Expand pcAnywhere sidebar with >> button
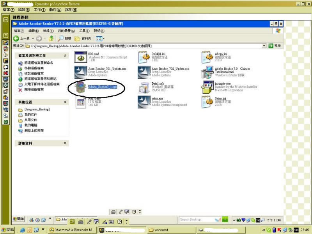312x234 pixels. click(6, 19)
